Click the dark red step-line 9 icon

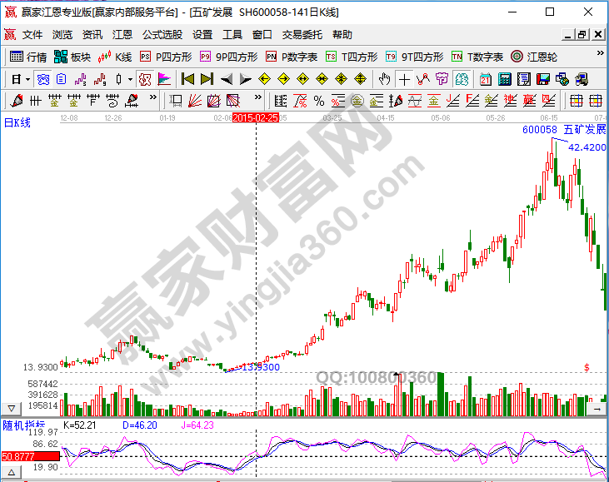pos(100,80)
